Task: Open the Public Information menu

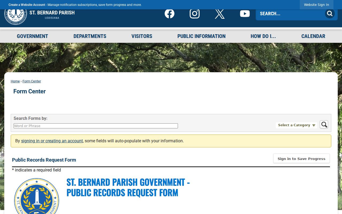Action: (x=201, y=36)
